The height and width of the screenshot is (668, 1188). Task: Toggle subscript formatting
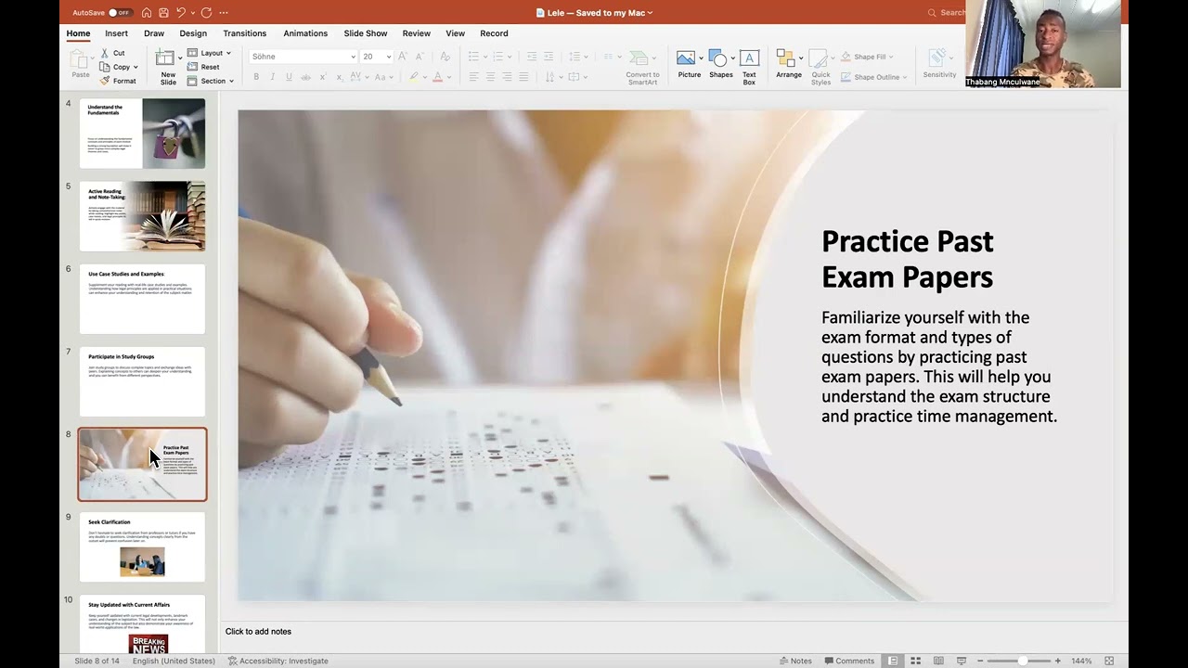click(341, 77)
